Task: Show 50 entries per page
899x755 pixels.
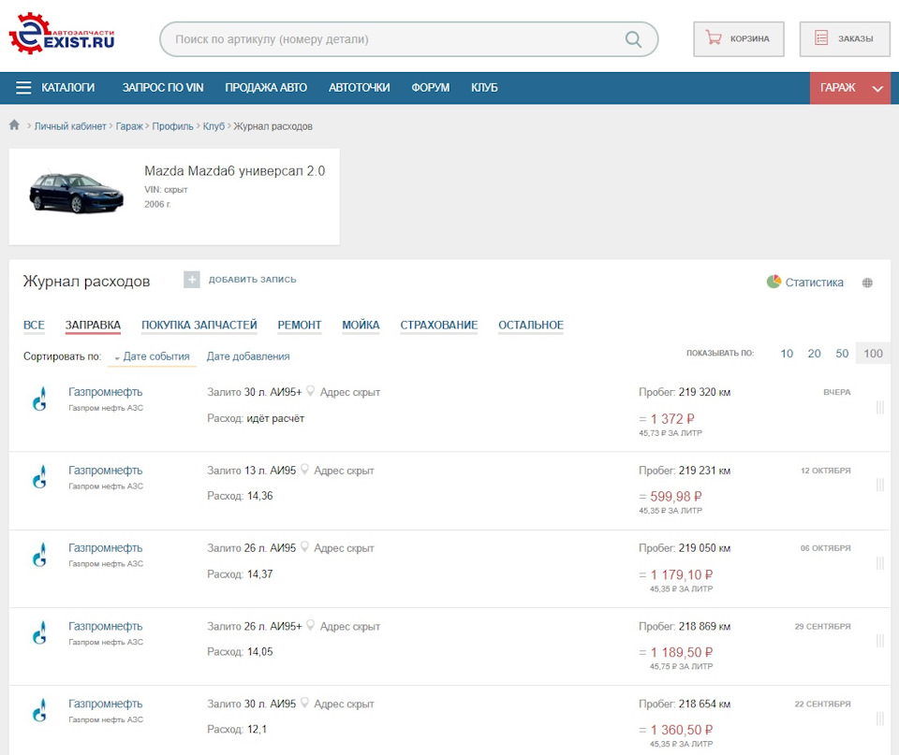Action: (842, 354)
